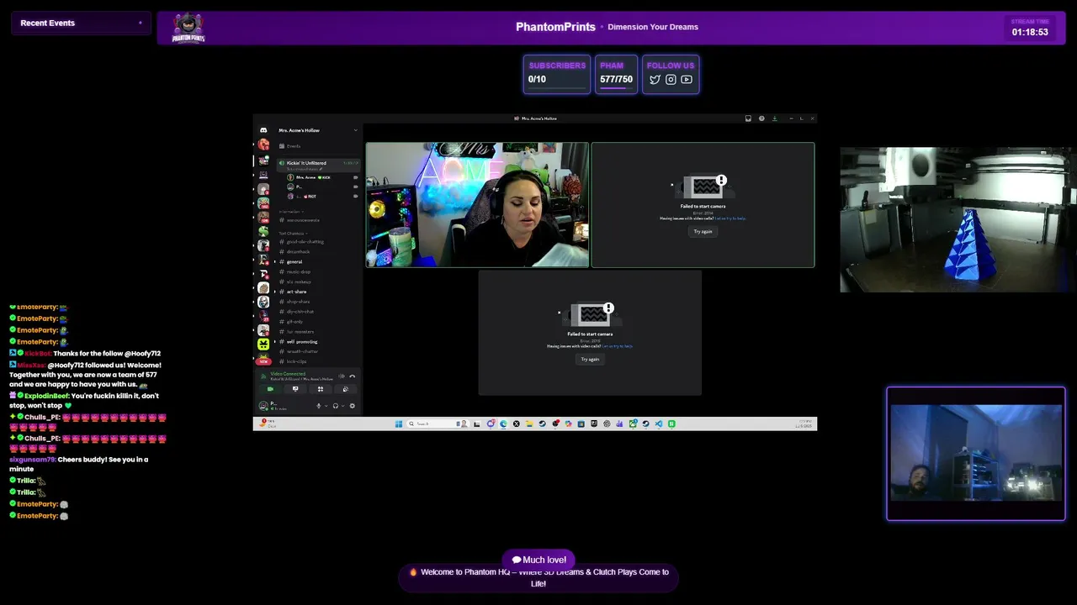Click the 3D printer camera feed
1077x605 pixels.
[x=958, y=220]
